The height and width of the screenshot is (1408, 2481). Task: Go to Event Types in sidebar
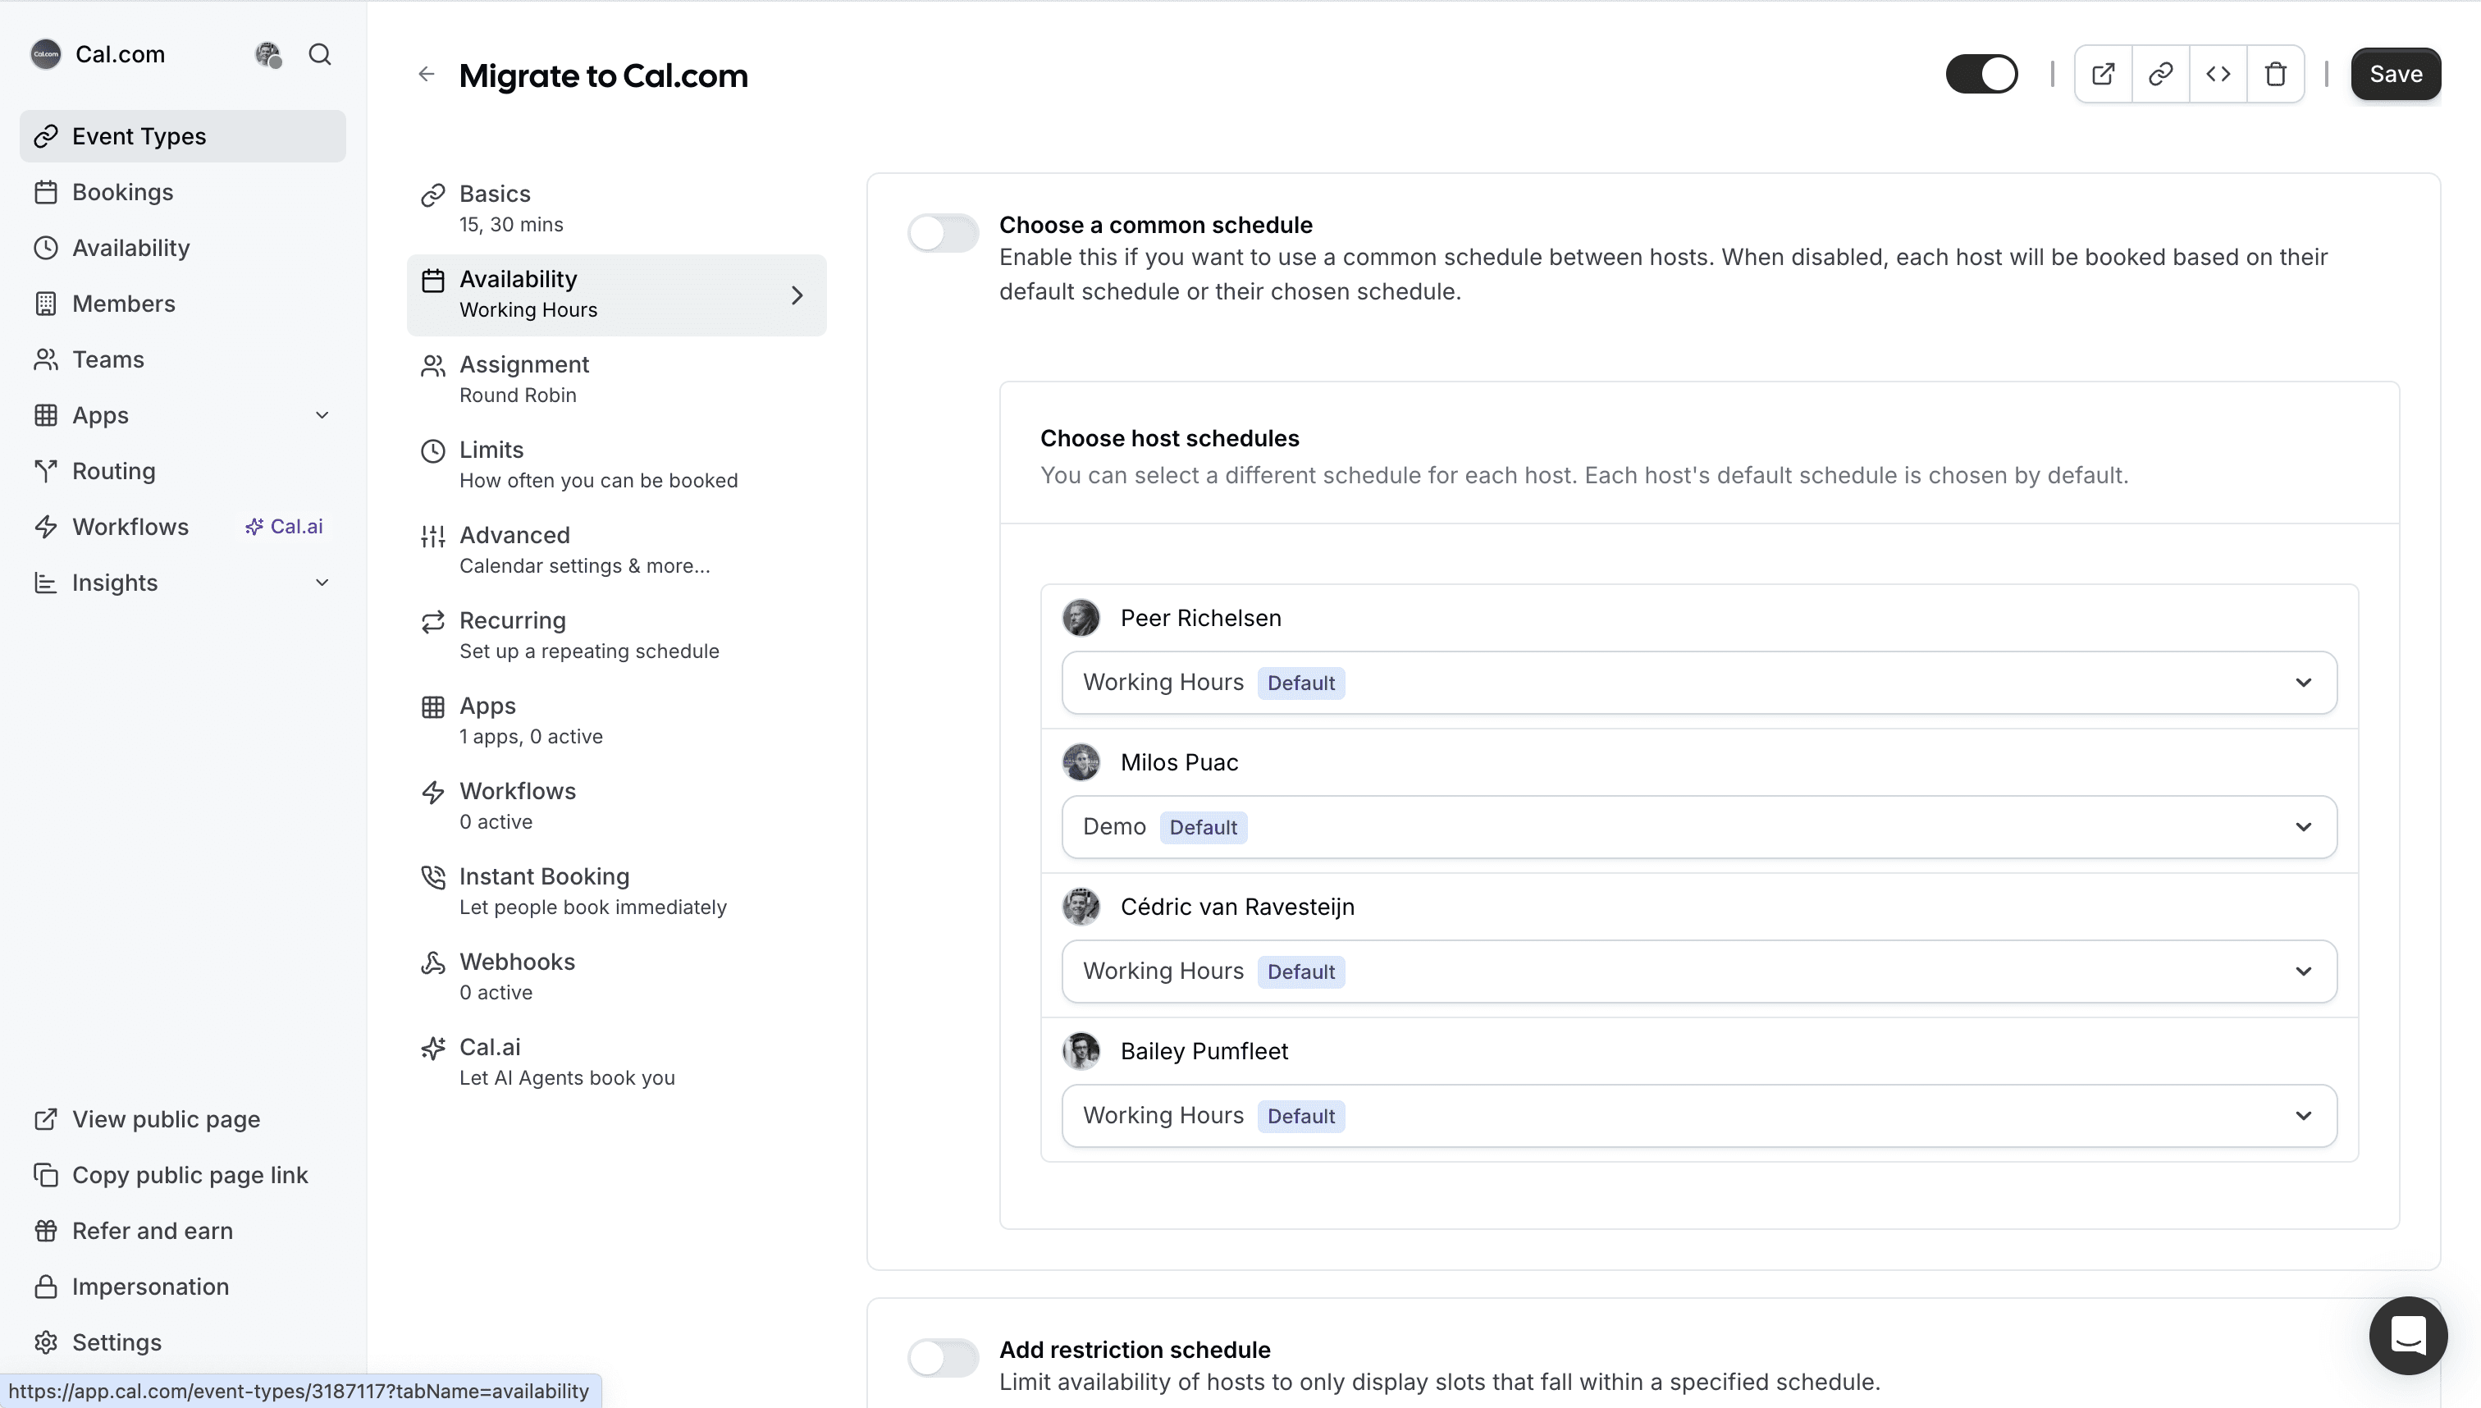coord(183,136)
